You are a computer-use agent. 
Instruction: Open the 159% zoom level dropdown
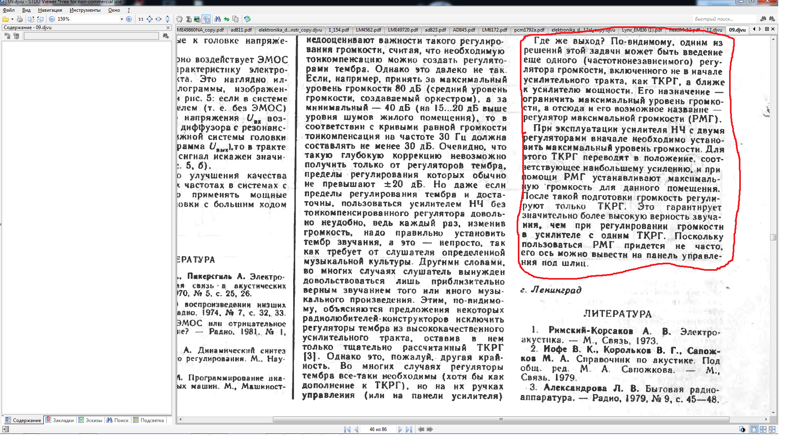(x=122, y=19)
